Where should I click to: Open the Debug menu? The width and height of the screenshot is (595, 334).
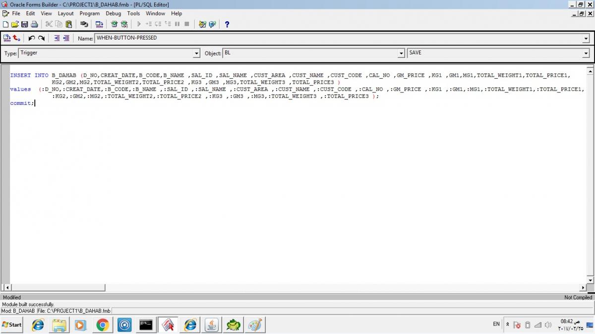point(113,13)
